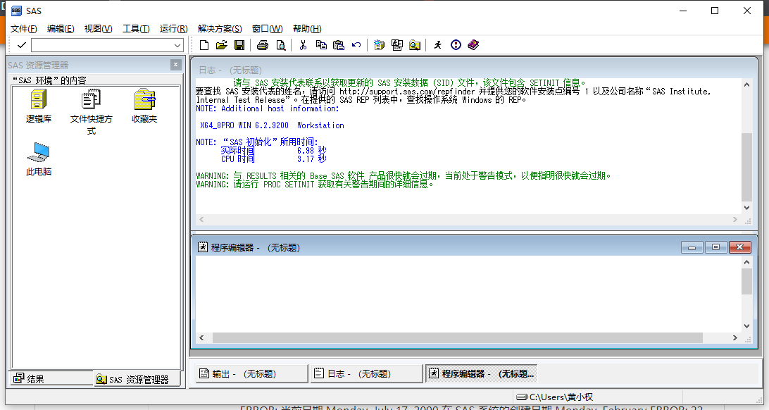Viewport: 769px width, 410px height.
Task: Click the X64_8PRO WIN 6.2.9200 log line
Action: click(272, 125)
